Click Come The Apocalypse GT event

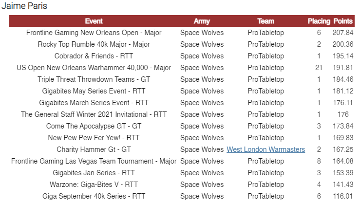94,126
